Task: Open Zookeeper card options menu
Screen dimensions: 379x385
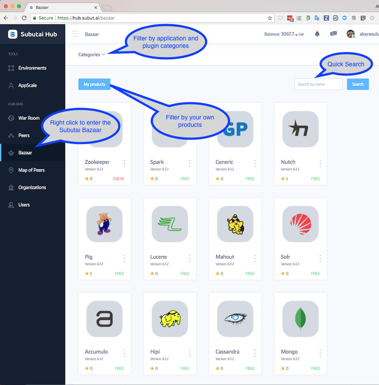Action: 124,164
